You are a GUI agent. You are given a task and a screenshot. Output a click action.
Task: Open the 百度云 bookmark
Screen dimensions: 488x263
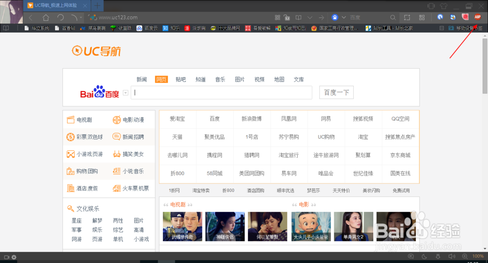[x=147, y=28]
